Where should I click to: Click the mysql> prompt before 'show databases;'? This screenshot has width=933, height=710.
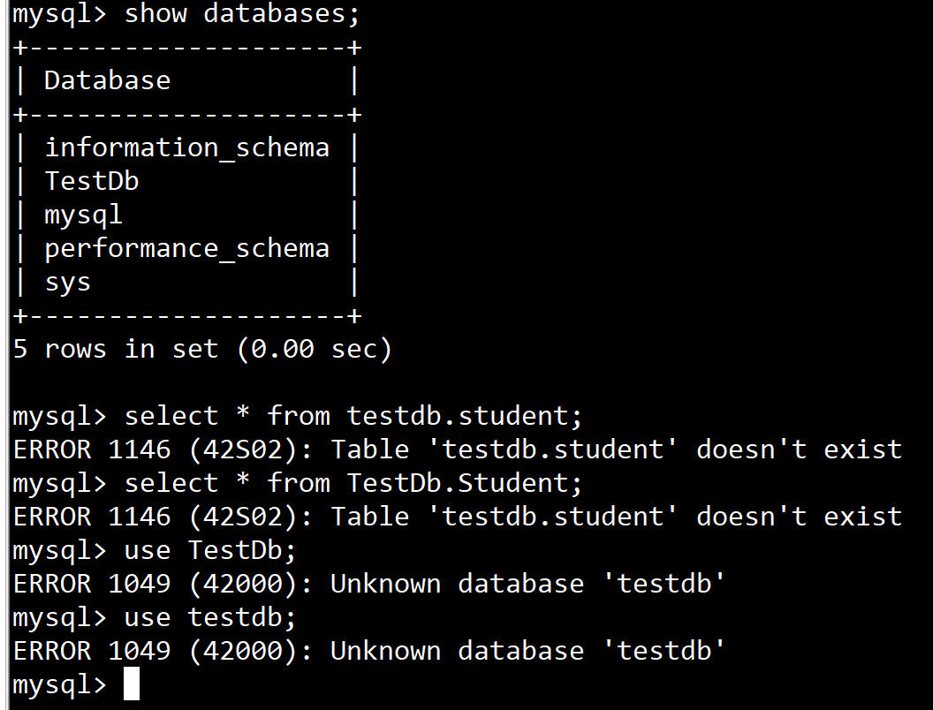coord(58,14)
